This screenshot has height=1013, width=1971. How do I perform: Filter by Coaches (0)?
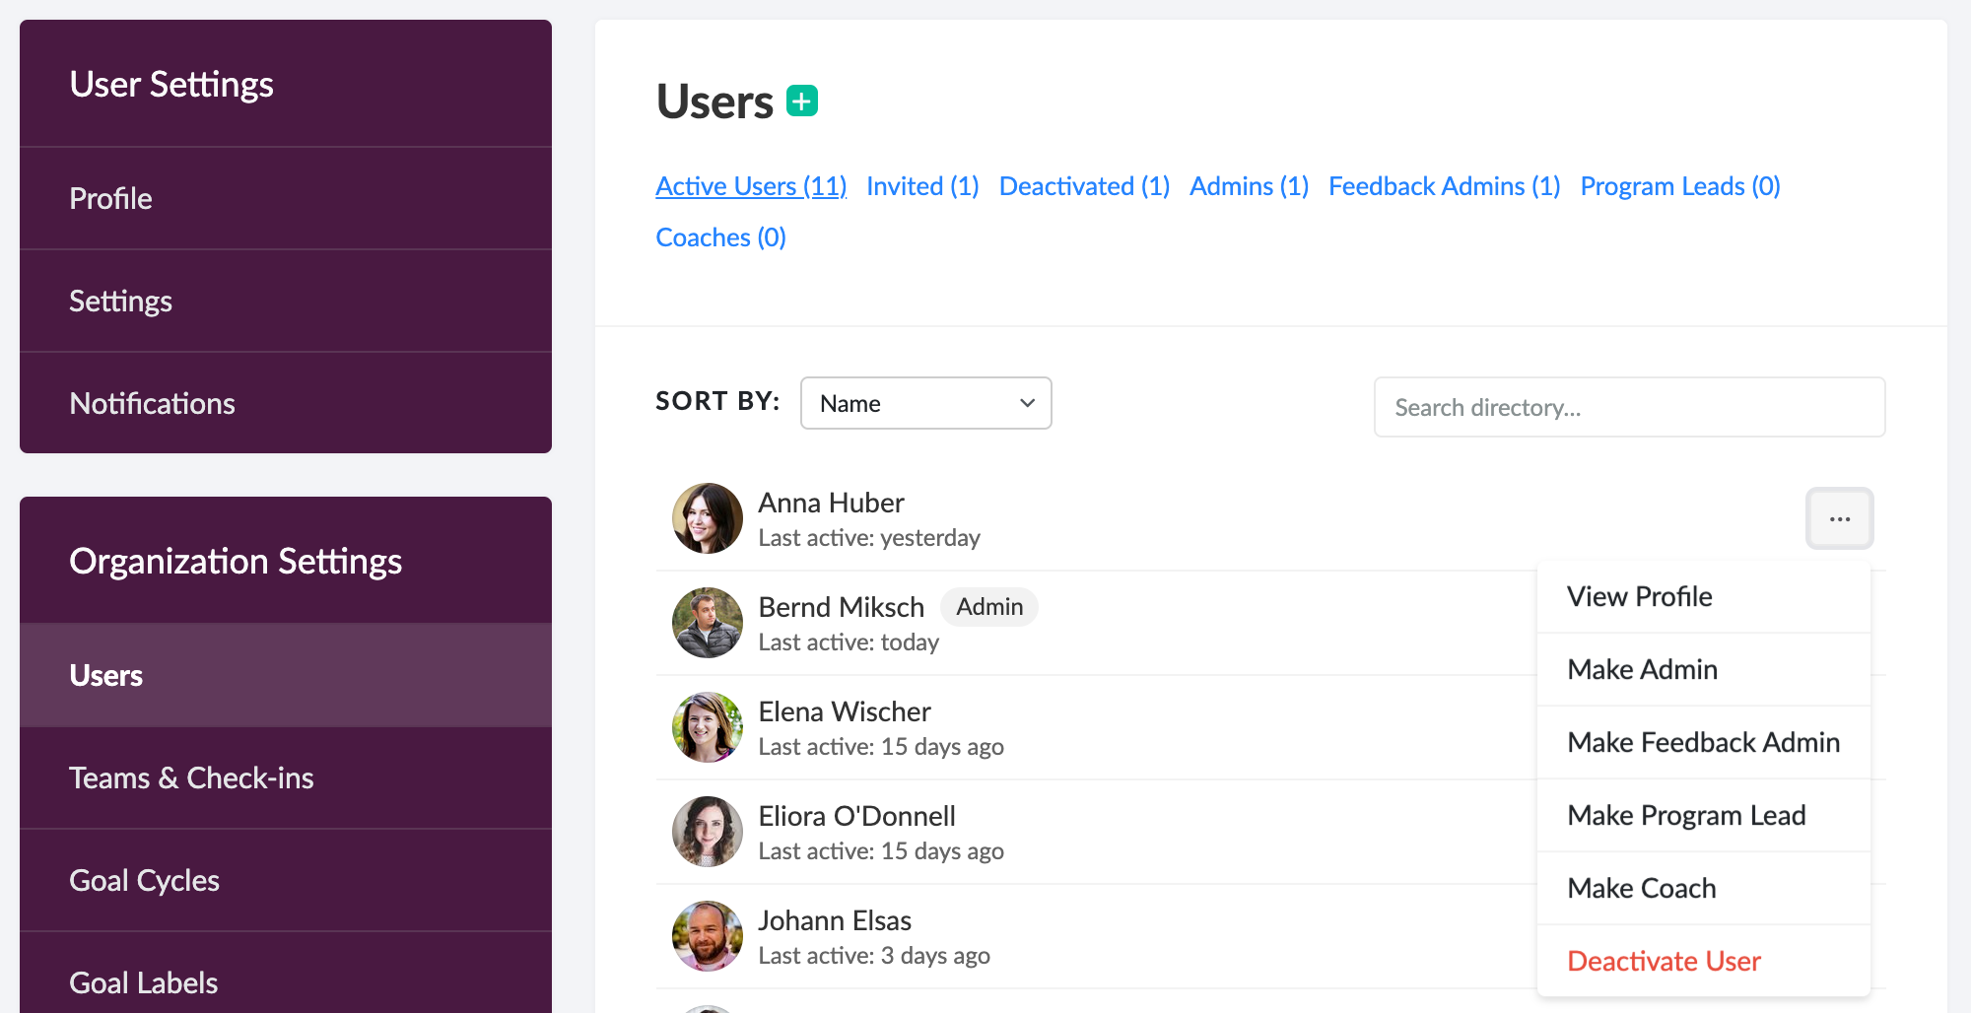(x=720, y=237)
